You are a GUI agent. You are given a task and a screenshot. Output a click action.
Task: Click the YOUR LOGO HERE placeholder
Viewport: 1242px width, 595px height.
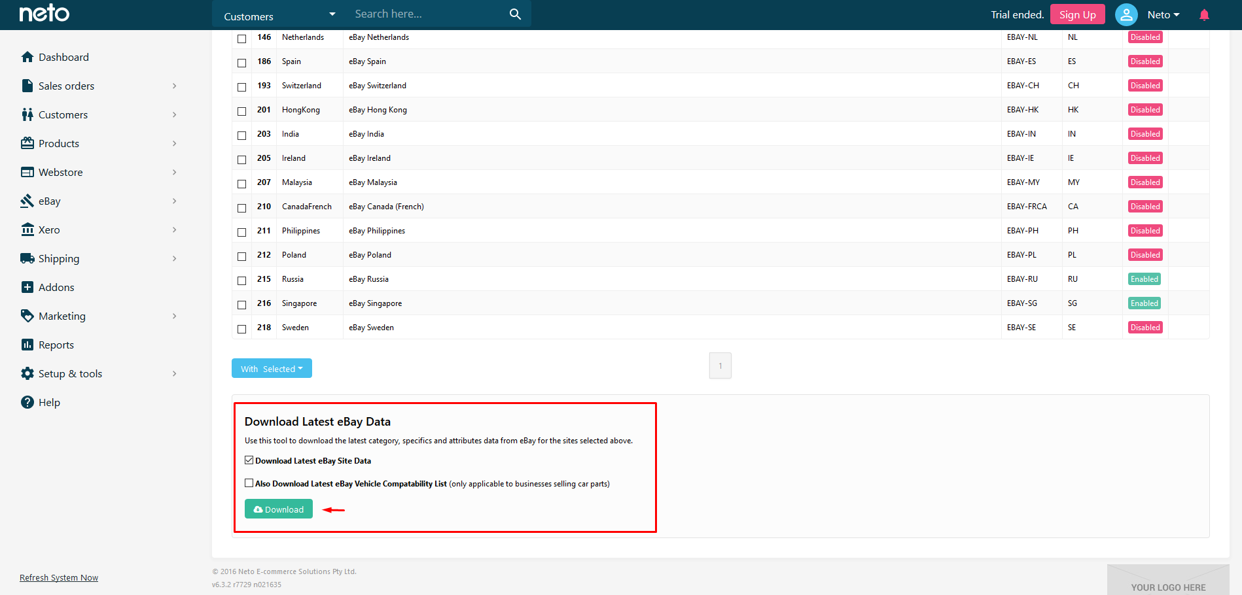(1168, 580)
